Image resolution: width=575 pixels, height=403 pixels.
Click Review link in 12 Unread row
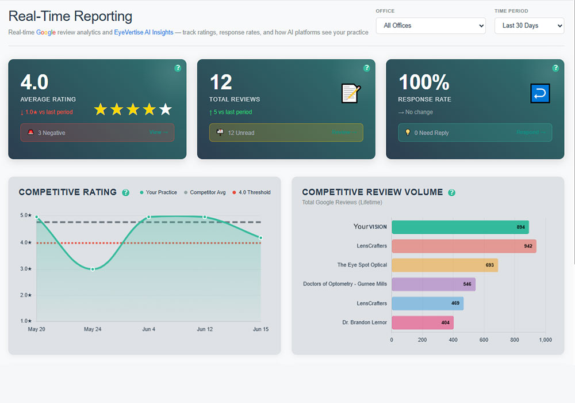coord(344,132)
